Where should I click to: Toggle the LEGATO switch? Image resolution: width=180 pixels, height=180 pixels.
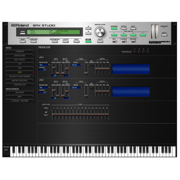65,41
